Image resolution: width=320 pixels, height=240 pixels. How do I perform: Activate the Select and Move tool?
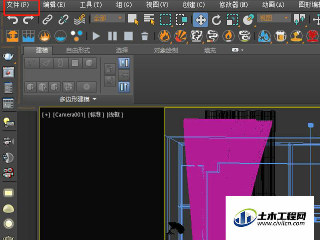tap(201, 20)
